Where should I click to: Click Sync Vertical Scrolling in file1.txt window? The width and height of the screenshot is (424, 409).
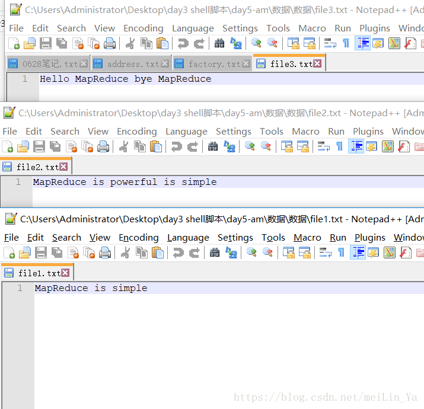[x=289, y=253]
